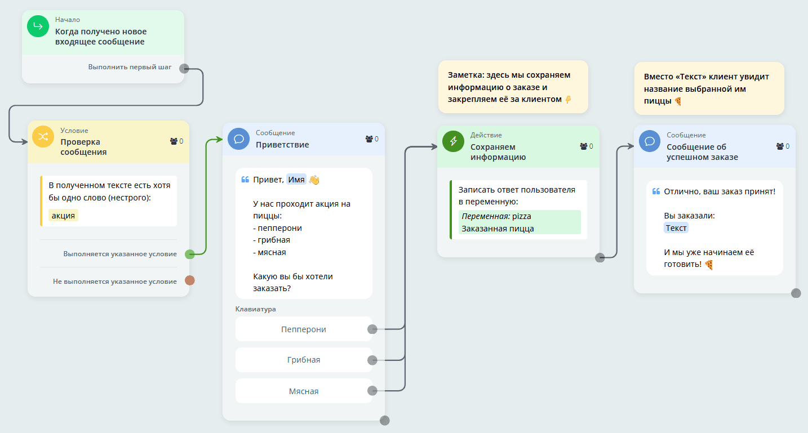Click the green condition-met output connector
The image size is (808, 433).
tap(190, 254)
